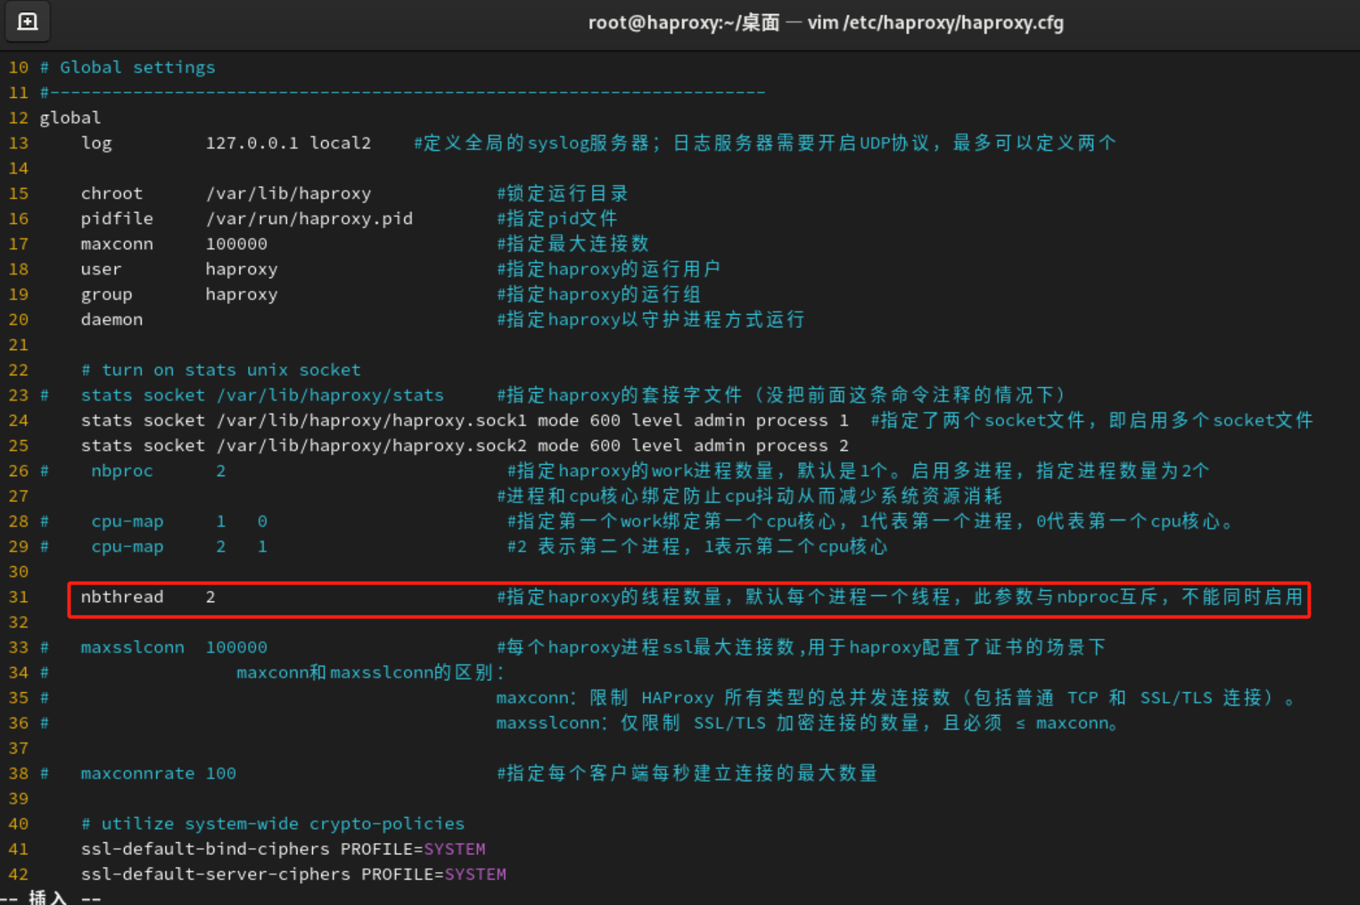1360x905 pixels.
Task: Click 'ssl-default-bind-ciphers' directive
Action: point(205,849)
